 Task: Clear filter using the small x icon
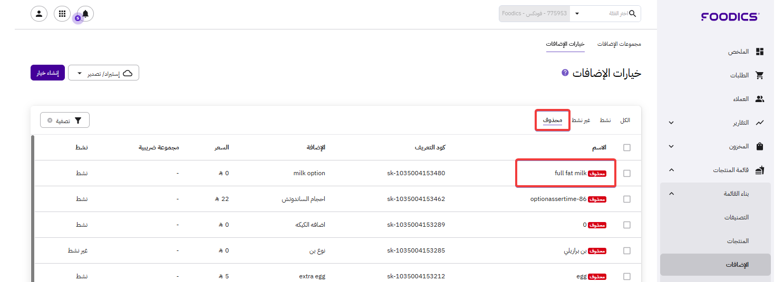click(x=50, y=120)
